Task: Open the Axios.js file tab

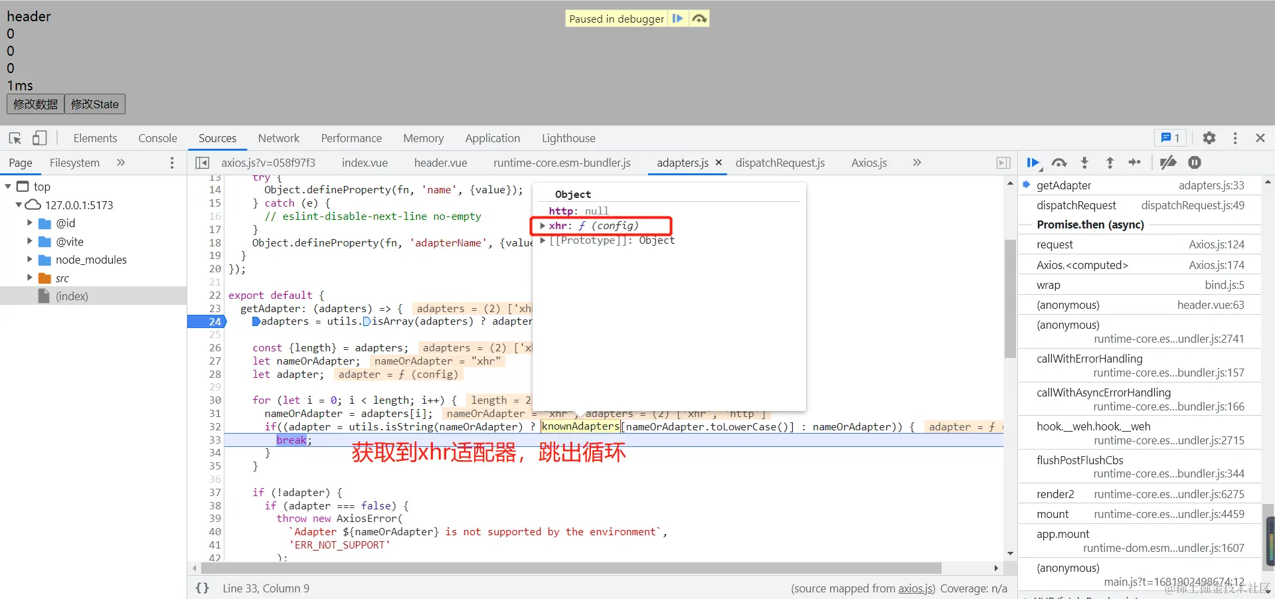Action: tap(869, 163)
